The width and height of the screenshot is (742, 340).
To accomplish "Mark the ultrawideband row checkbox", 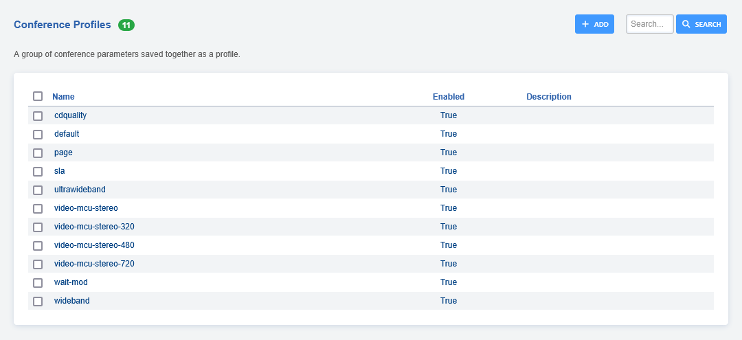I will coord(38,190).
